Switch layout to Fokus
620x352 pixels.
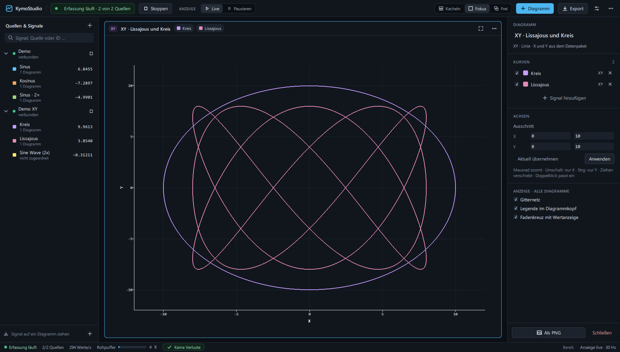477,8
